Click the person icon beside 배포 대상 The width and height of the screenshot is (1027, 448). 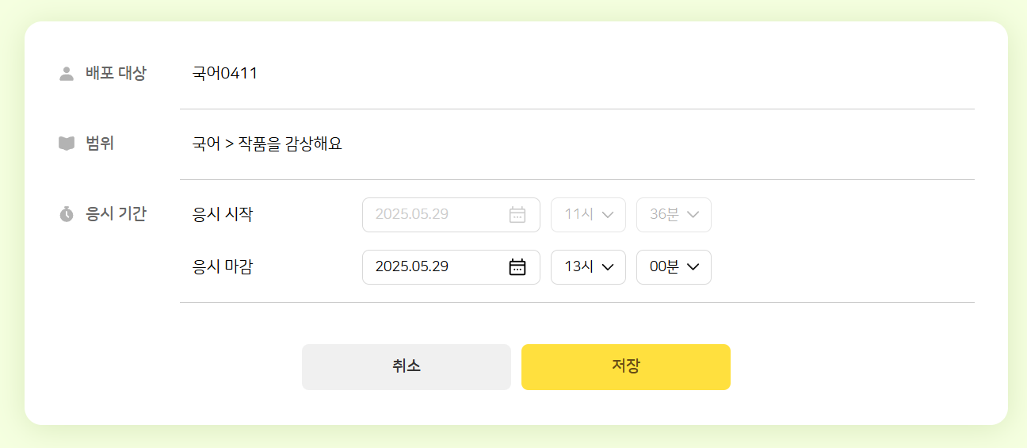67,74
